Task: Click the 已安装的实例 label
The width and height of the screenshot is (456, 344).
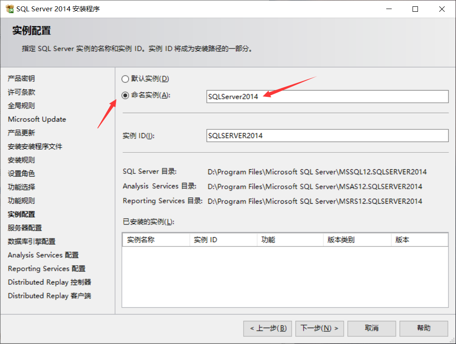Action: point(149,222)
